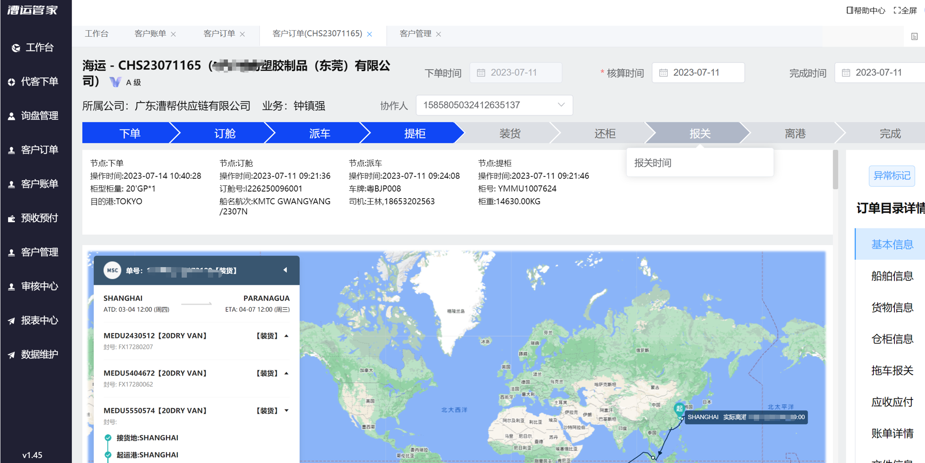
Task: Click the 起 origin marker on map
Action: 679,409
